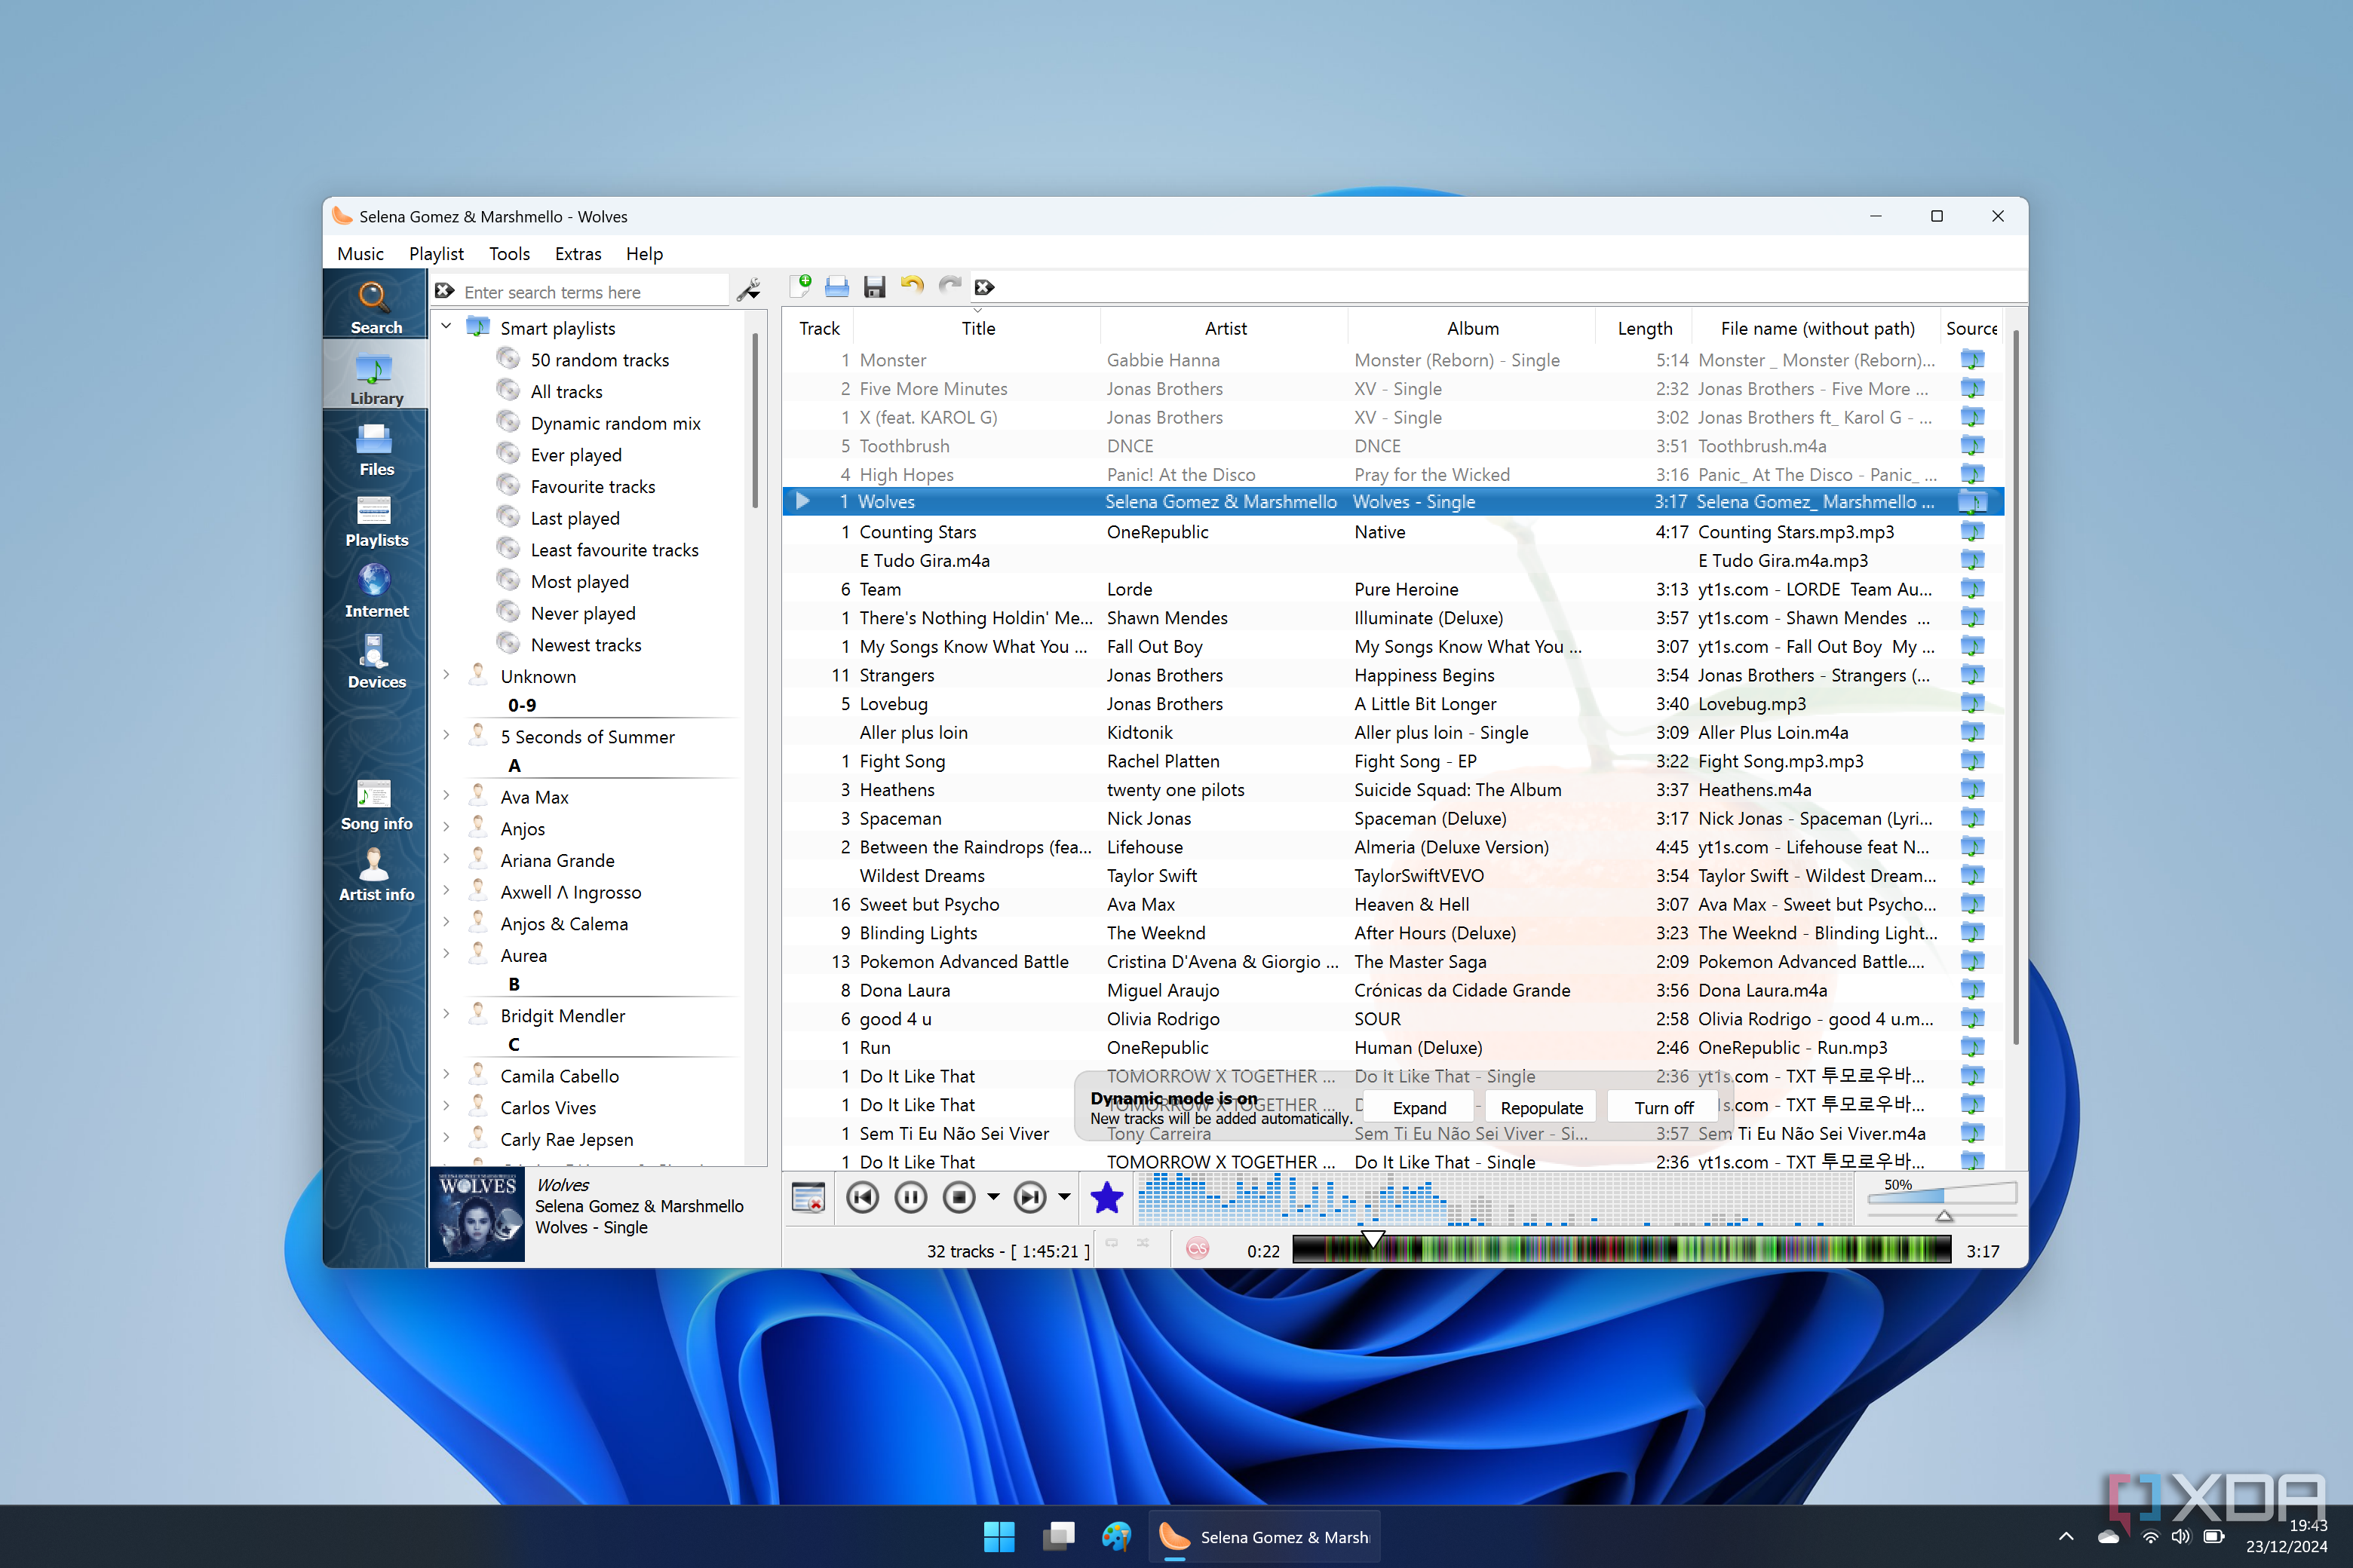Open the Devices sidebar tab
Screen dimensions: 2353x1568
point(376,662)
